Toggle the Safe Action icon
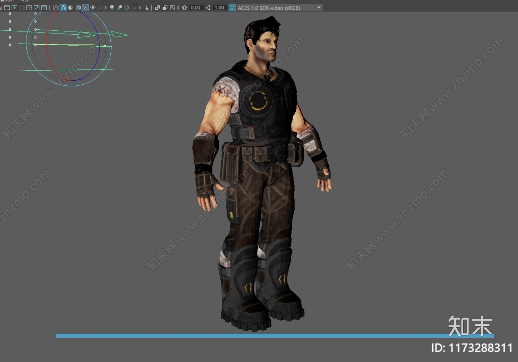518x362 pixels. point(37,8)
